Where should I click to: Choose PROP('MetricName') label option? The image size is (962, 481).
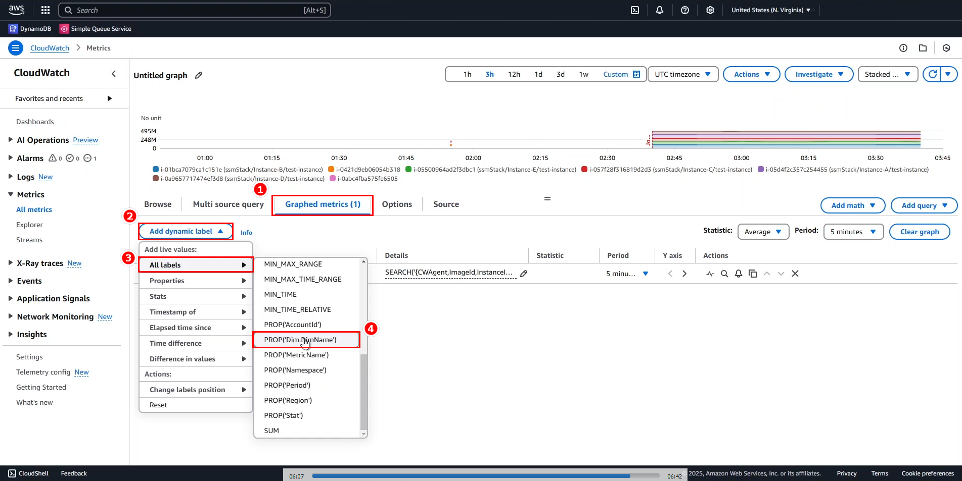306,355
